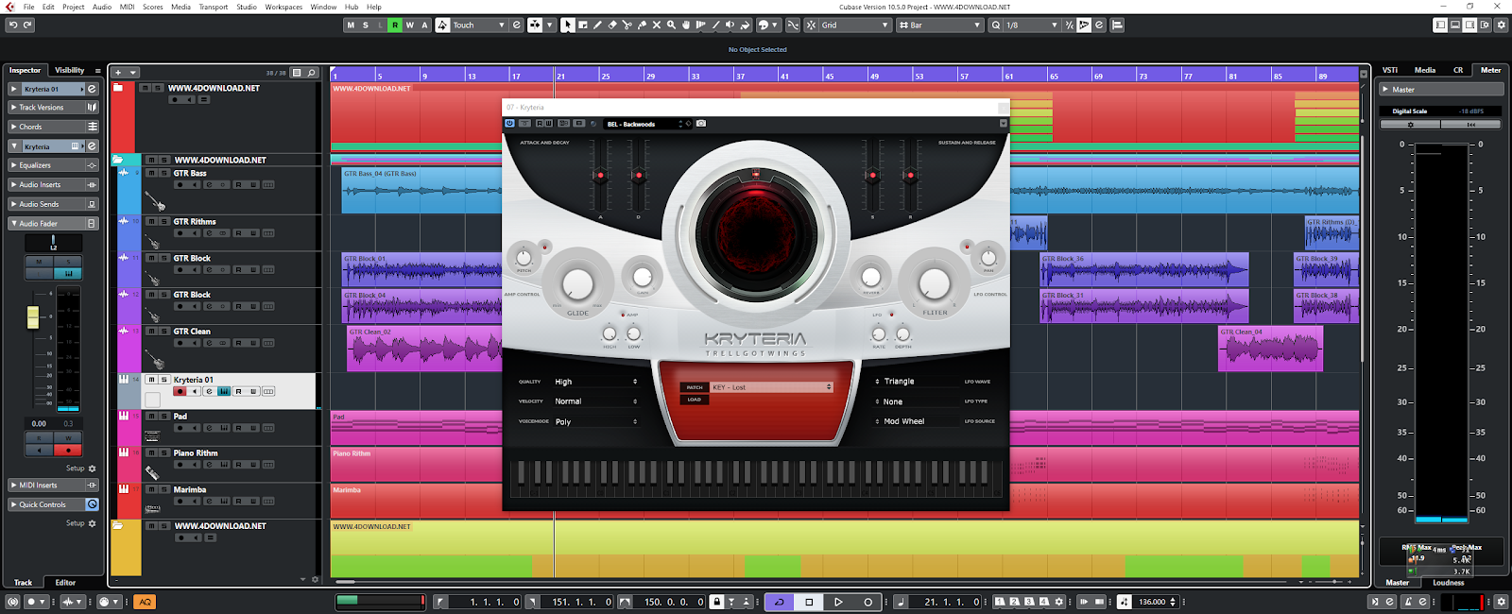
Task: Switch to the VSTi tab
Action: click(x=1390, y=70)
